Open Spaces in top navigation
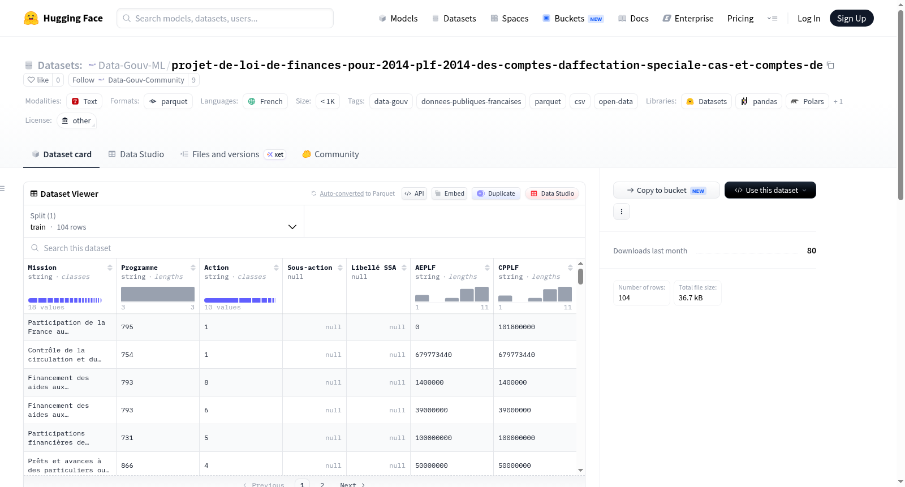 click(x=510, y=19)
